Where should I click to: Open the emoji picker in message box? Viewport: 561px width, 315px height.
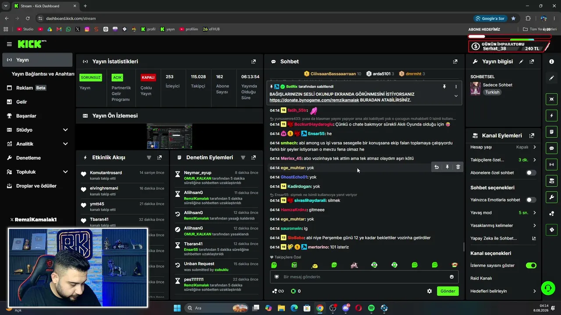(451, 276)
